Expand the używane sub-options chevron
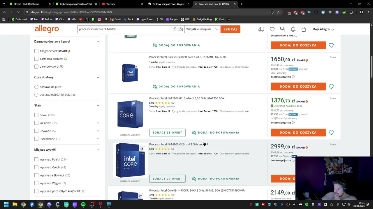This screenshot has width=373, height=209. tap(98, 131)
